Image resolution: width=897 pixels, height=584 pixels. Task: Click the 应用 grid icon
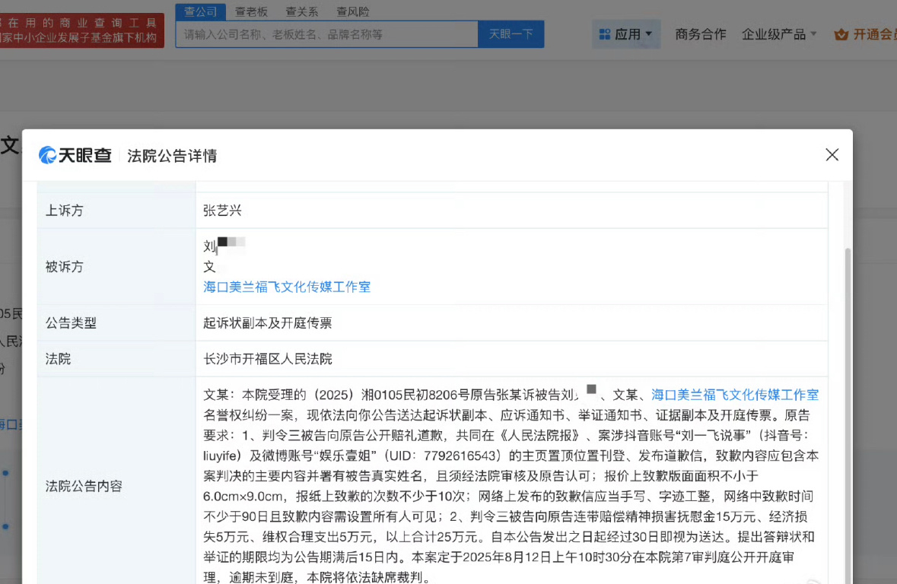coord(605,34)
